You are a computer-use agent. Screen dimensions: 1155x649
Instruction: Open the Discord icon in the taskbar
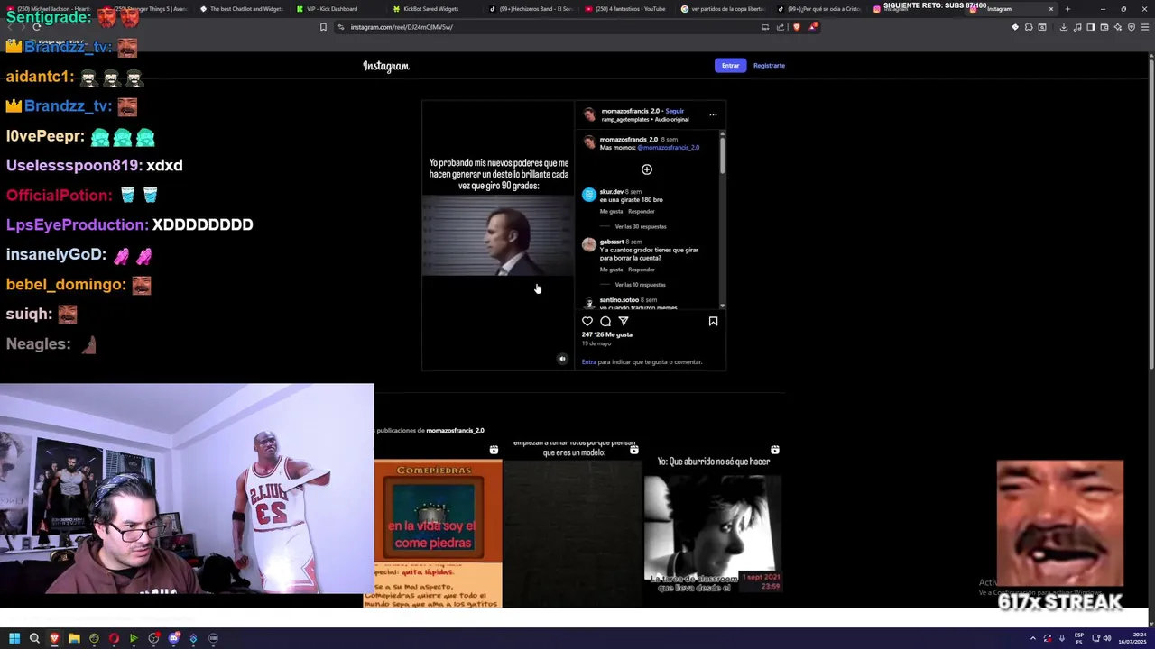click(173, 638)
